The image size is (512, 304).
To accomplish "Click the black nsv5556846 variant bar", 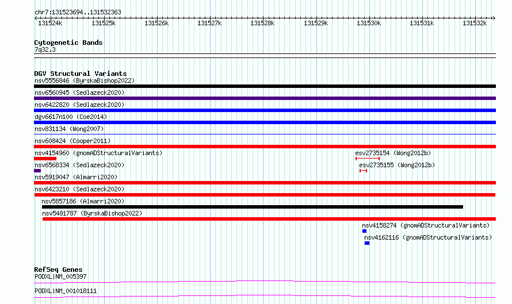I will pyautogui.click(x=265, y=86).
